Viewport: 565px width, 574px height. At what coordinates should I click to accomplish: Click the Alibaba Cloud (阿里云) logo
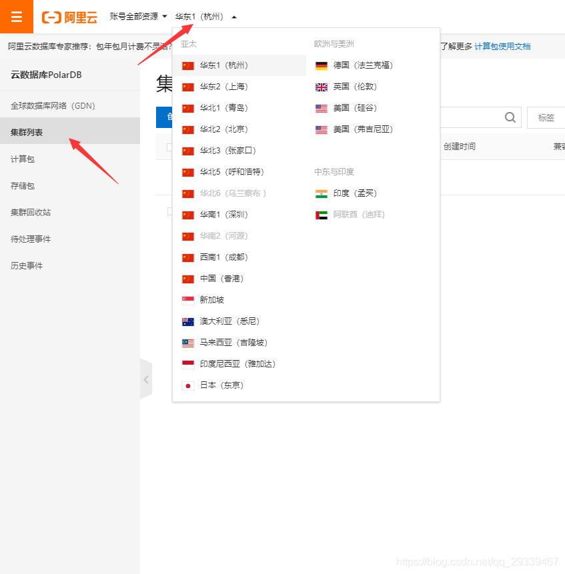click(69, 17)
